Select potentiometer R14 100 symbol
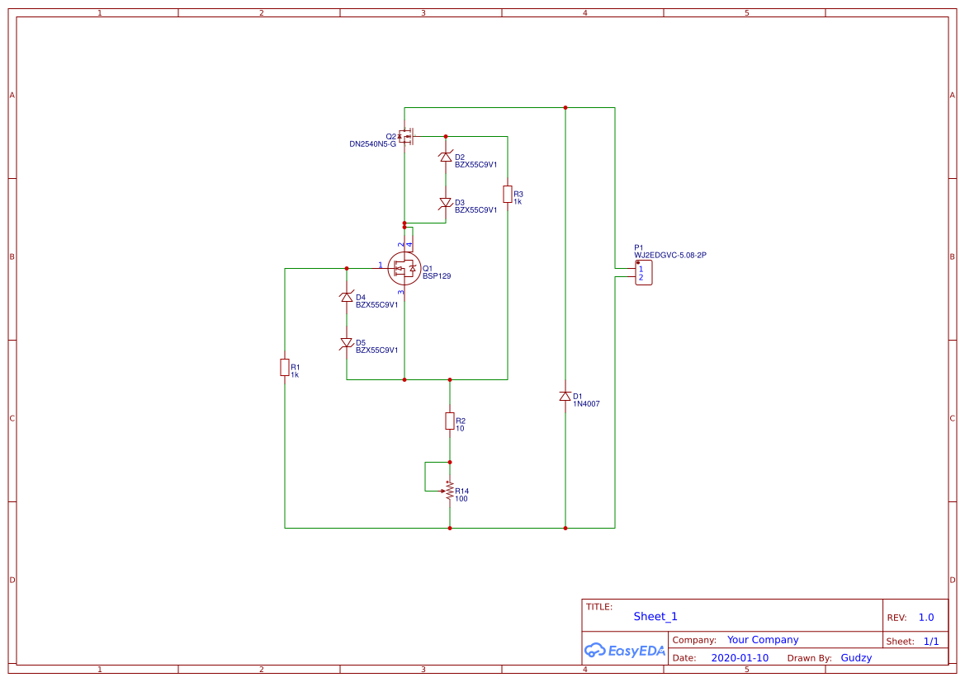The width and height of the screenshot is (965, 682). [448, 492]
